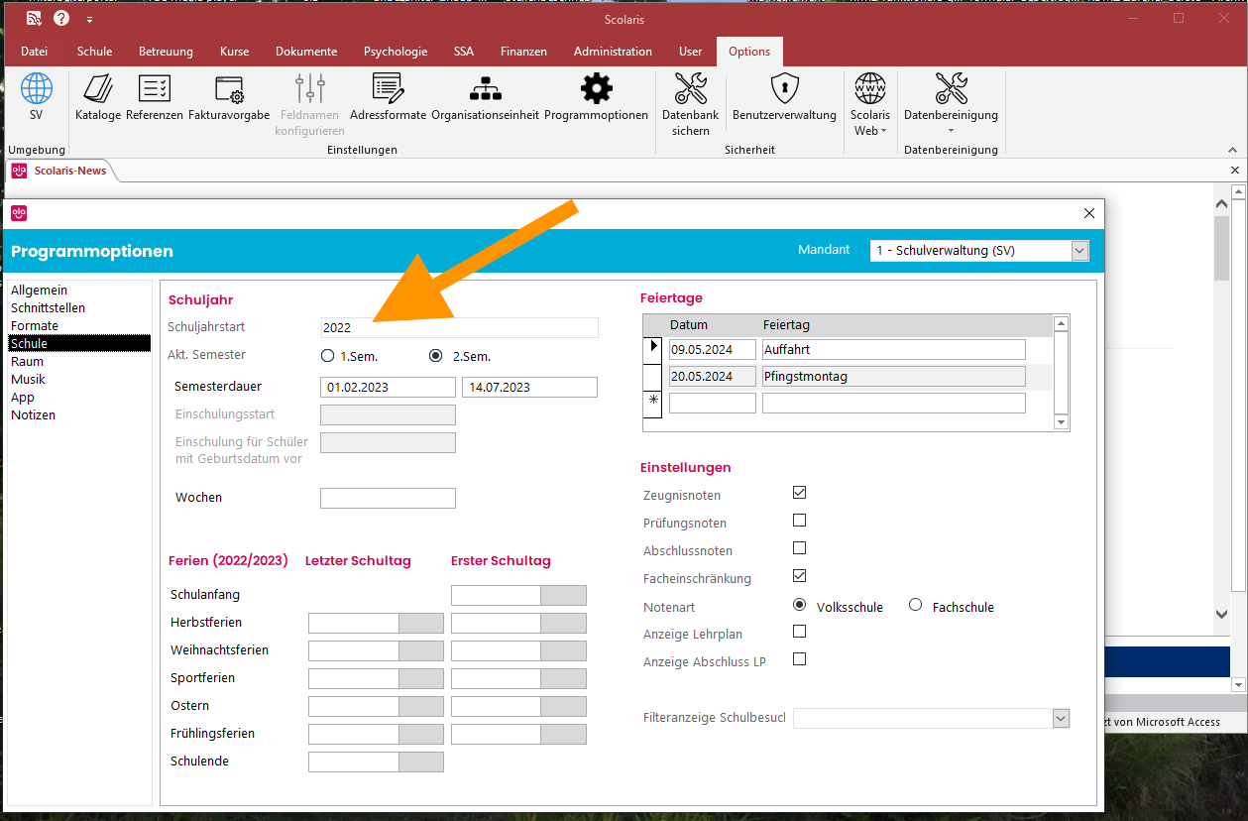Open Datenbereinigung tools icon
Viewport: 1248px width, 821px height.
[951, 89]
